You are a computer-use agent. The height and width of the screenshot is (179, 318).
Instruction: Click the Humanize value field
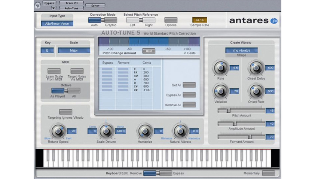[159, 131]
